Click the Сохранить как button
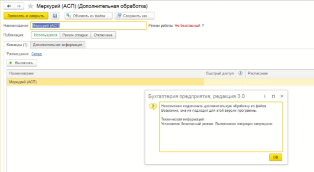 [x=135, y=16]
